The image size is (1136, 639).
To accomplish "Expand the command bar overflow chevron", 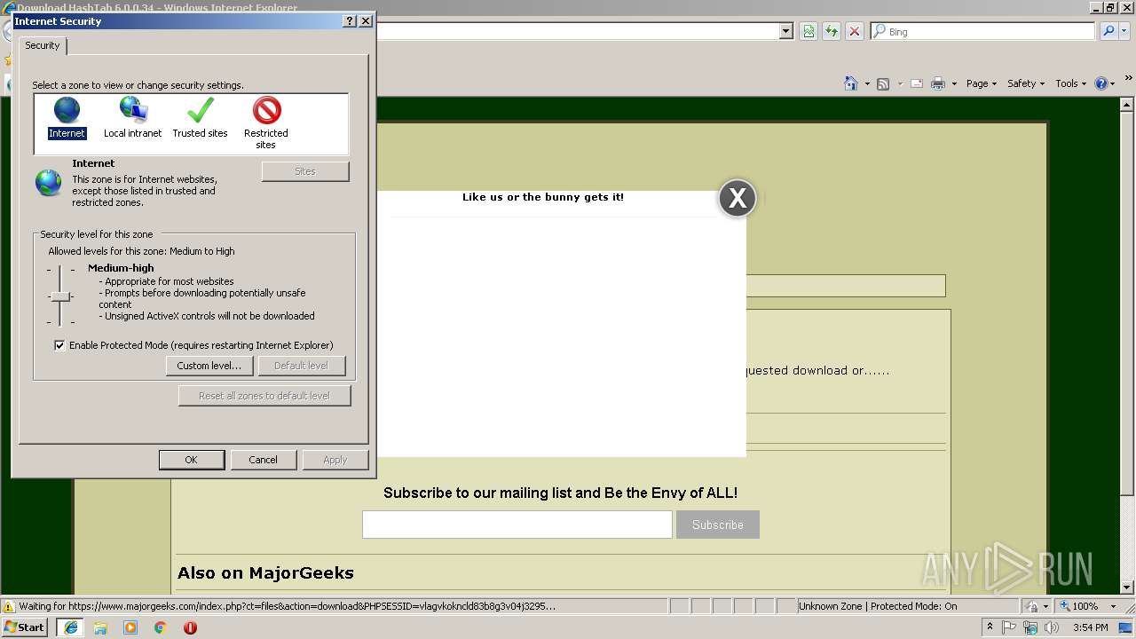I will pos(1128,80).
